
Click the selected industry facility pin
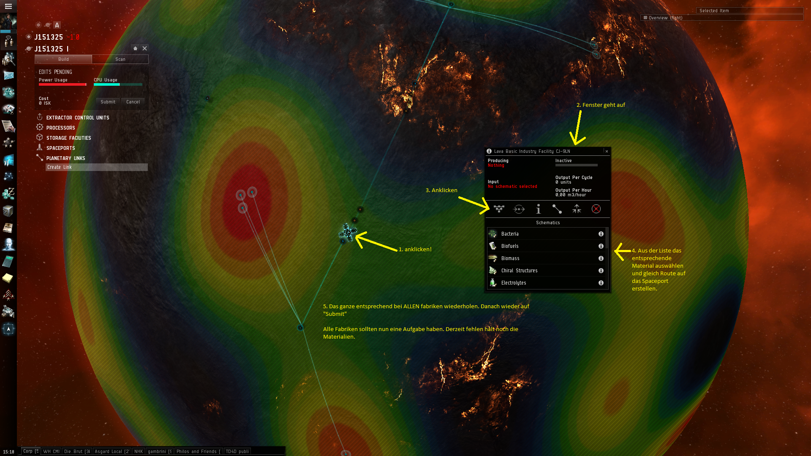pyautogui.click(x=348, y=232)
